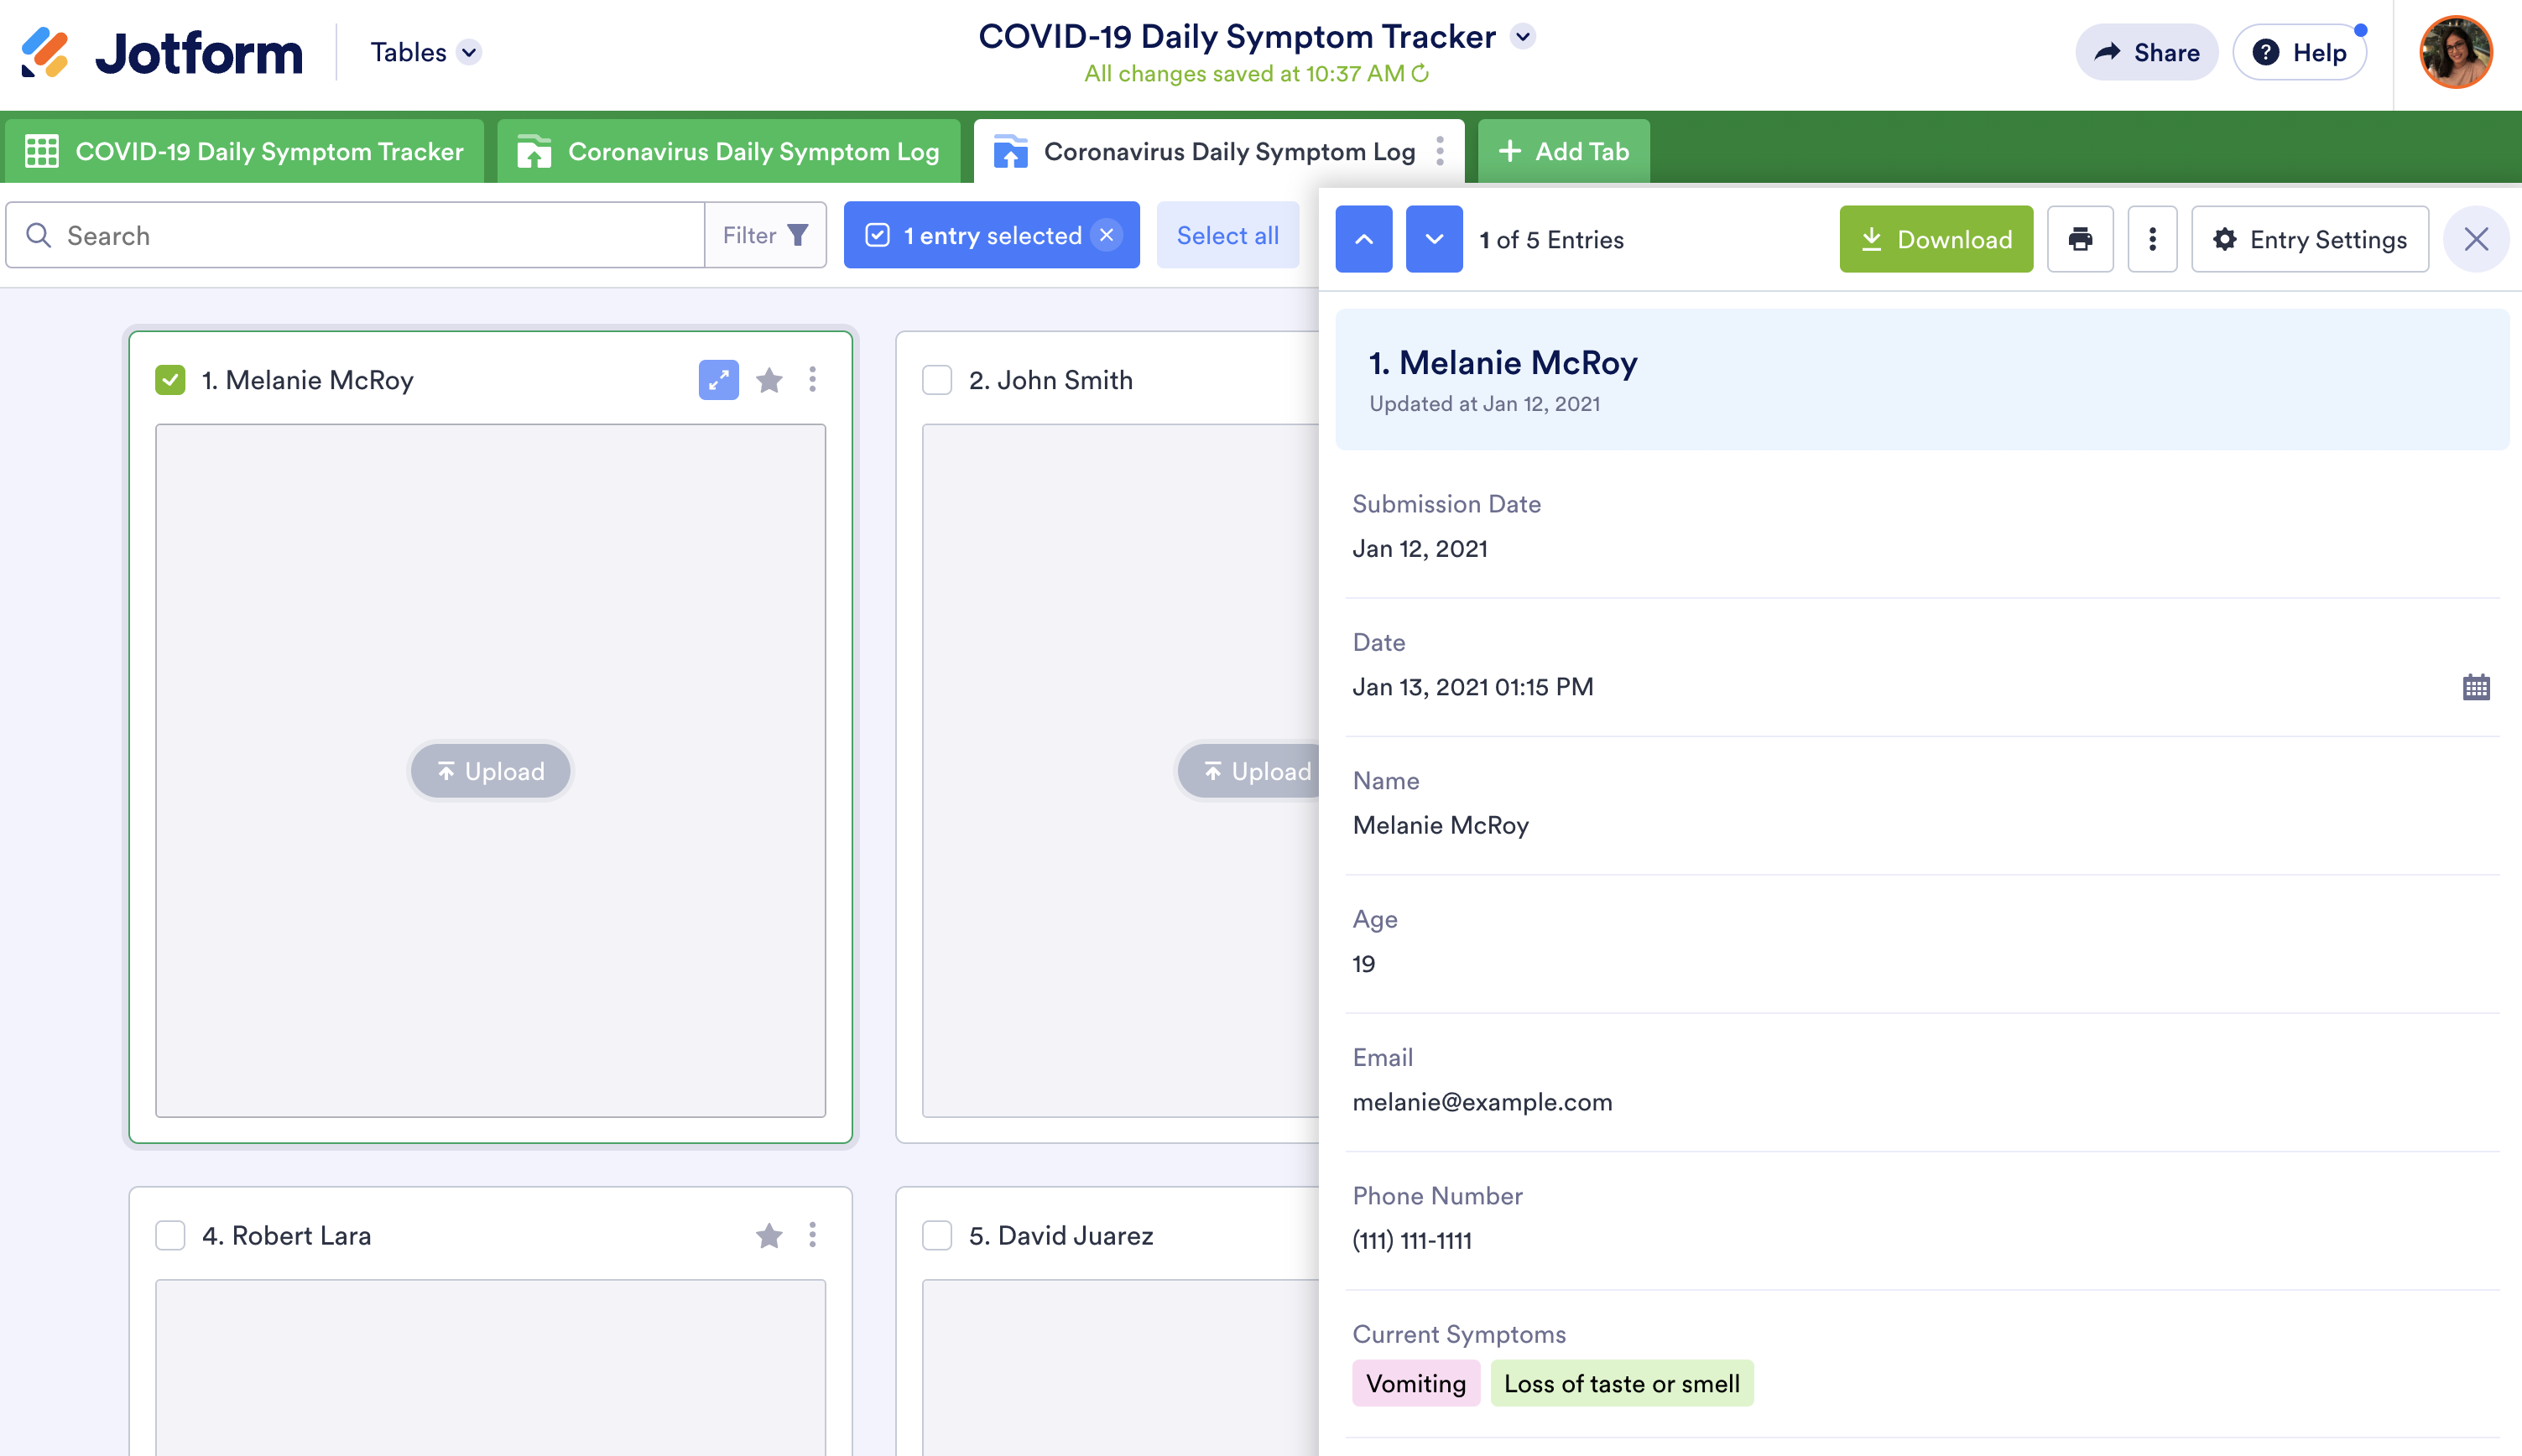
Task: Open Coronavirus Daily Symptom Log tab options
Action: click(x=1440, y=151)
